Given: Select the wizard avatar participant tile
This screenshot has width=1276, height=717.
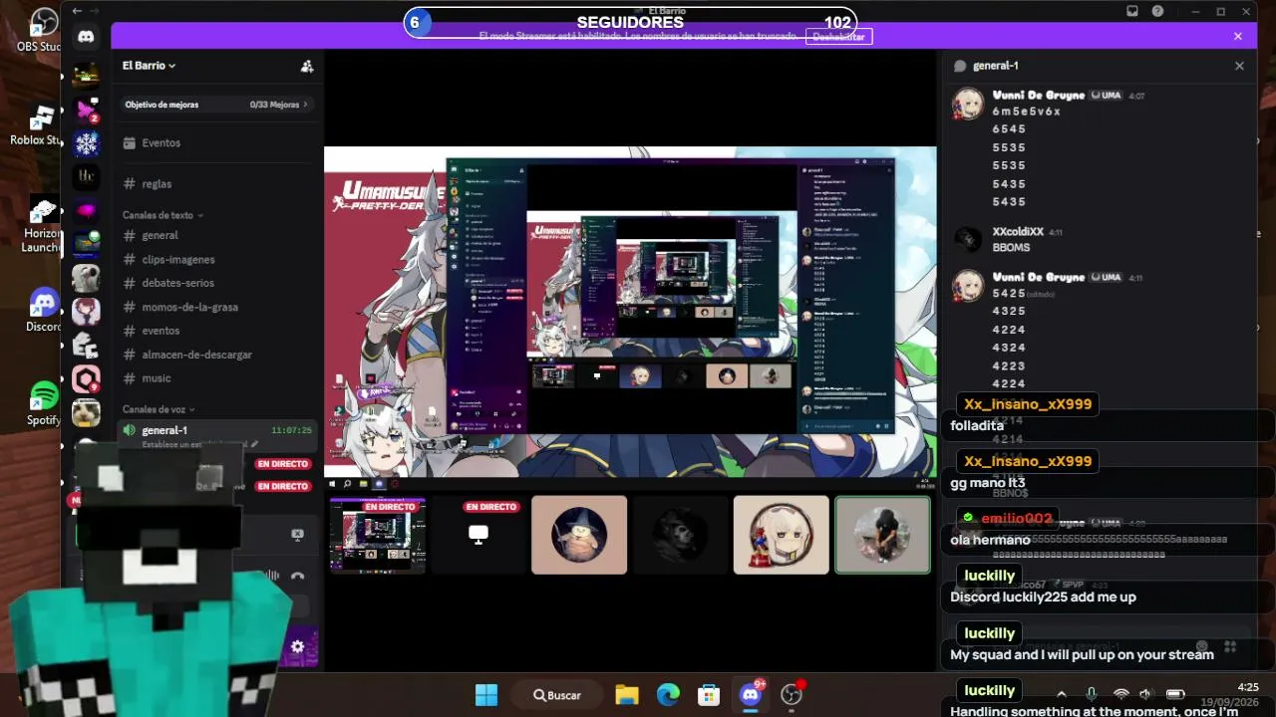Looking at the screenshot, I should coord(579,535).
